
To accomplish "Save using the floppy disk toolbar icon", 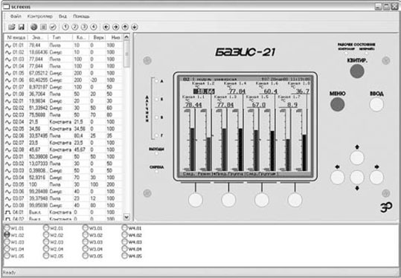I will pos(22,27).
